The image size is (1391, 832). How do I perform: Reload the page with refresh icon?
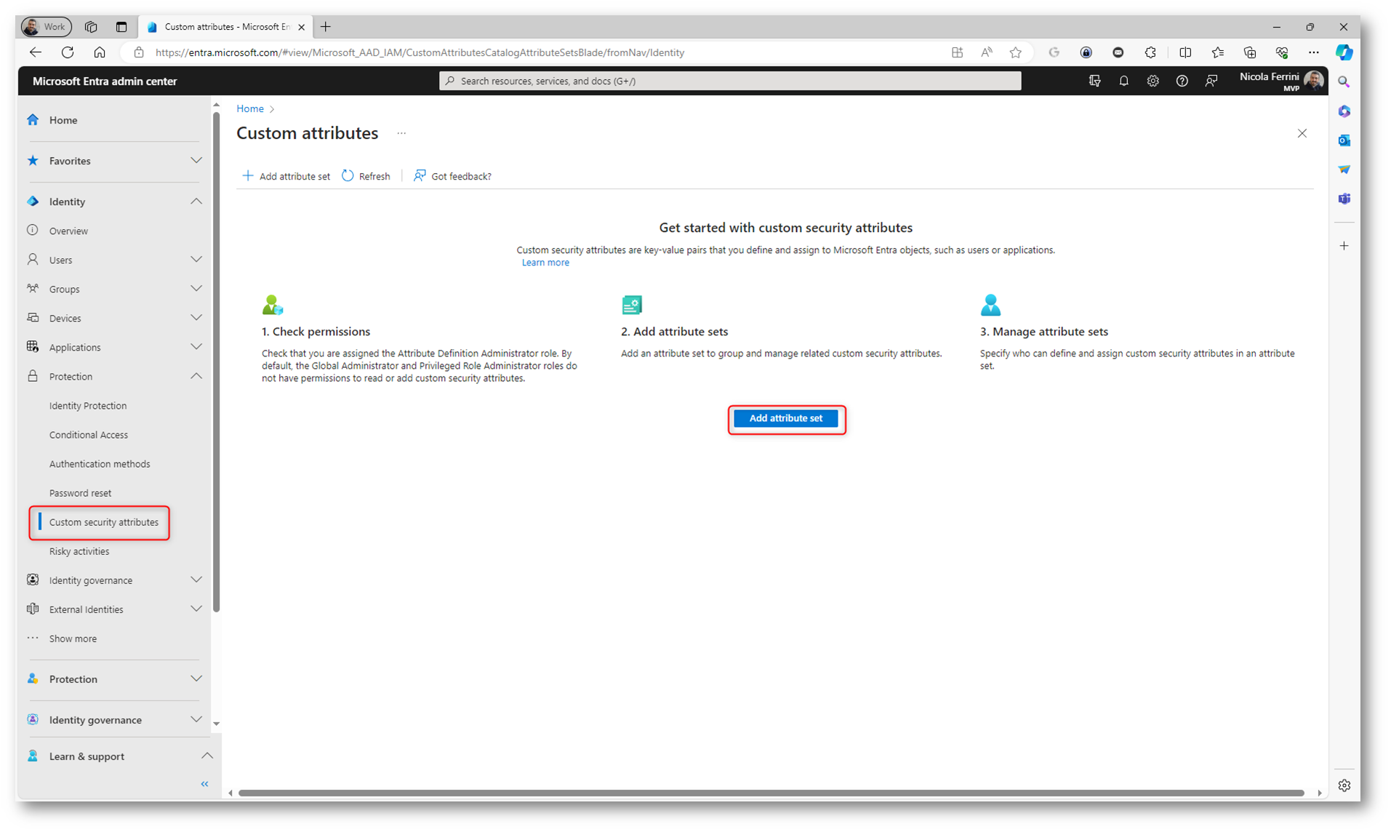click(x=68, y=52)
